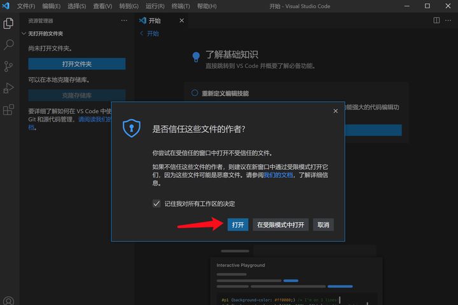The image size is (458, 305).
Task: Click the 重新定义编辑技能 step title
Action: pos(225,93)
